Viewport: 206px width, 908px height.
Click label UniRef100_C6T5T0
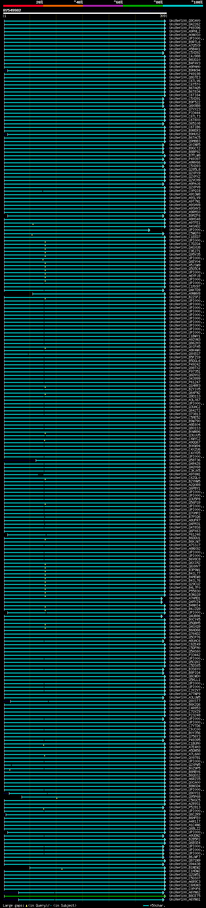(185, 85)
